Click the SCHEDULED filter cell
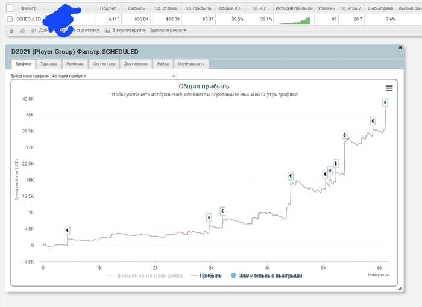 29,19
